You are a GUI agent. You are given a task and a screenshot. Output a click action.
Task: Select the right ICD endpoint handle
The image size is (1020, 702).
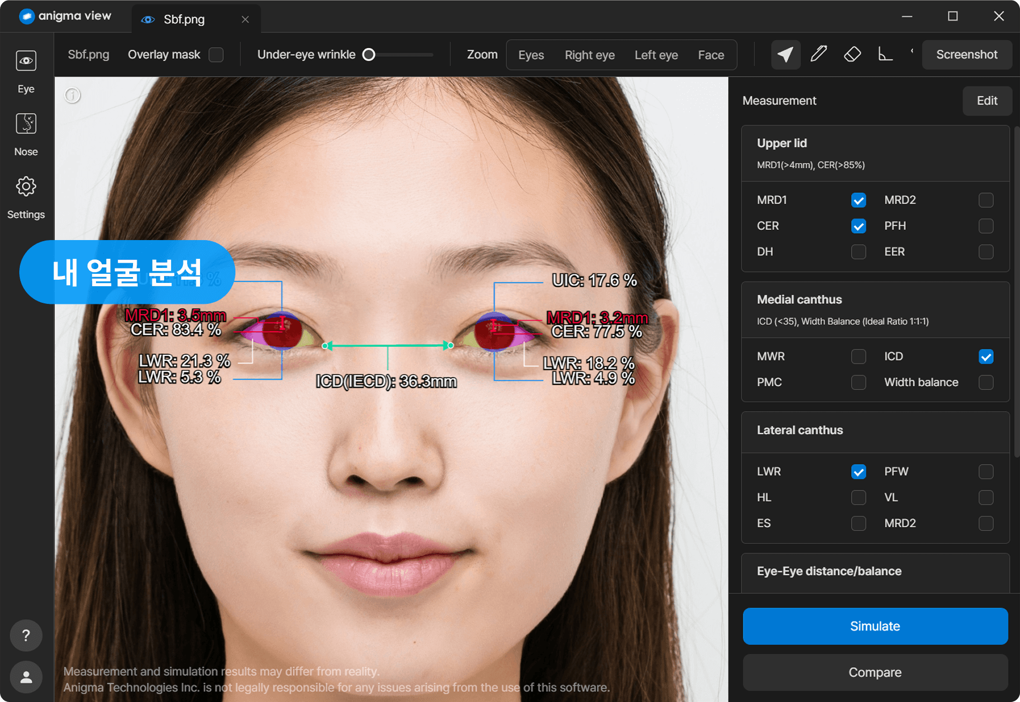coord(450,346)
